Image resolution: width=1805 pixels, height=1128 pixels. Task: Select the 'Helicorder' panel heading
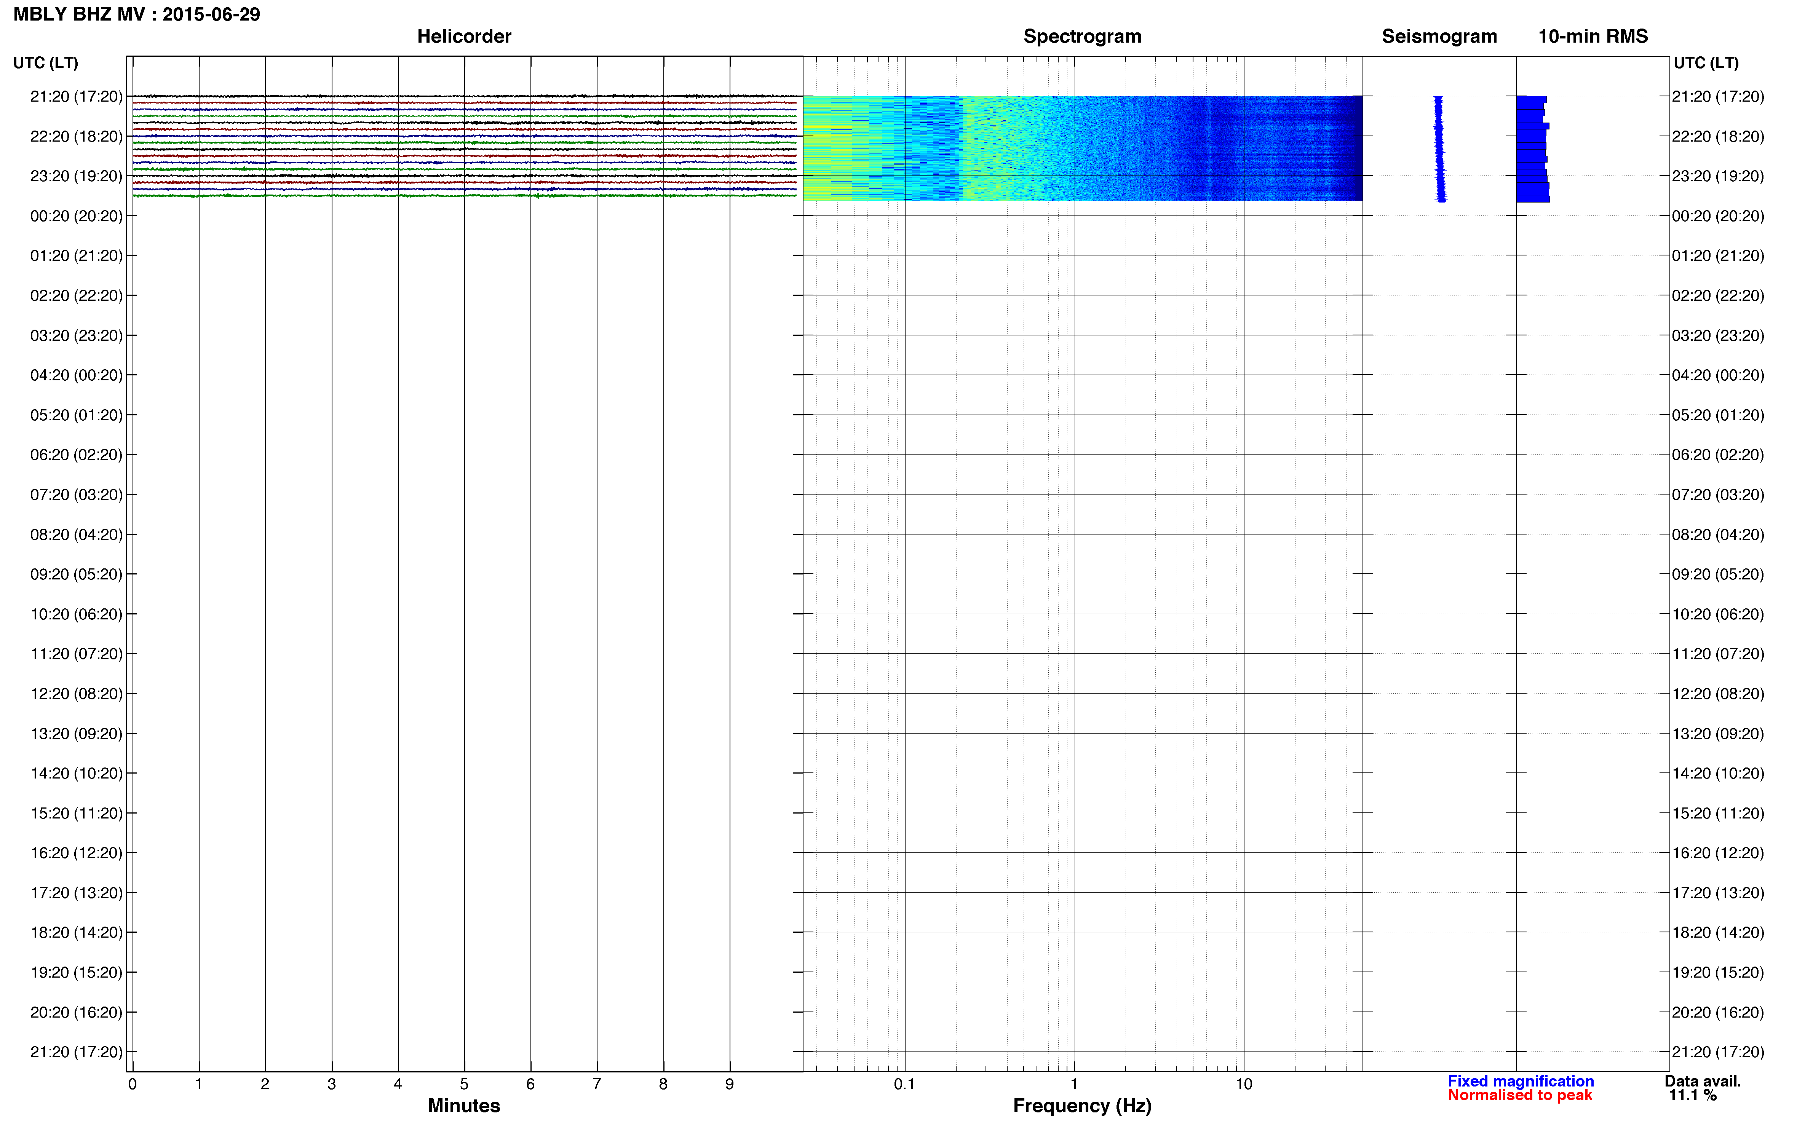point(464,37)
